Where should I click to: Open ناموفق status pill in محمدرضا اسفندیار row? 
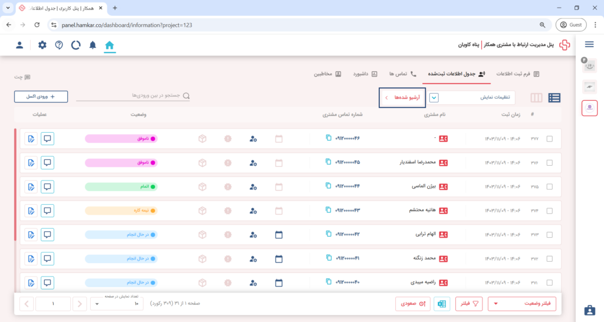pos(121,163)
